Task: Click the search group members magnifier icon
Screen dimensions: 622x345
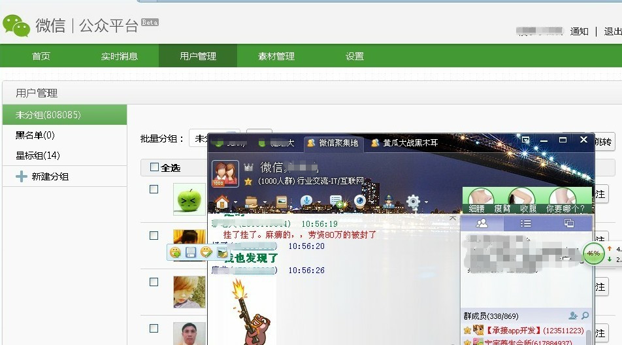Action: (585, 316)
